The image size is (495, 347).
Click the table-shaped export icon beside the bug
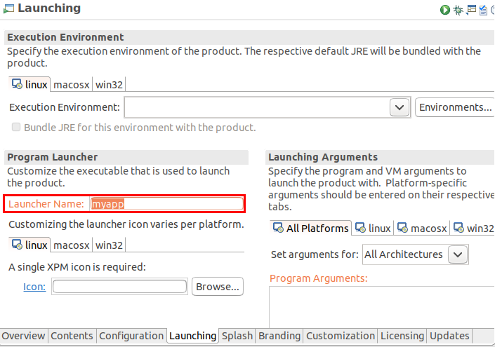coord(471,10)
